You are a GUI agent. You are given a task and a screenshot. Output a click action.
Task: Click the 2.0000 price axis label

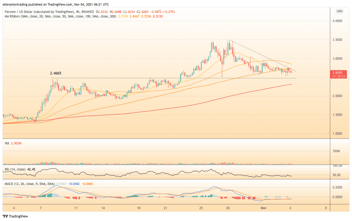[x=337, y=96]
